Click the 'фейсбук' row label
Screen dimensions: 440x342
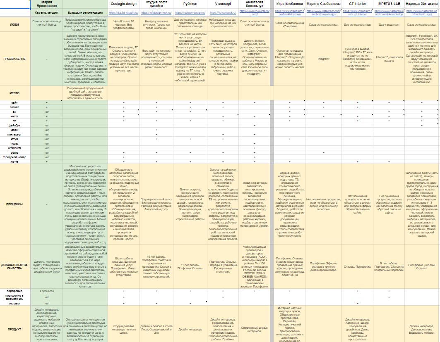point(14,126)
